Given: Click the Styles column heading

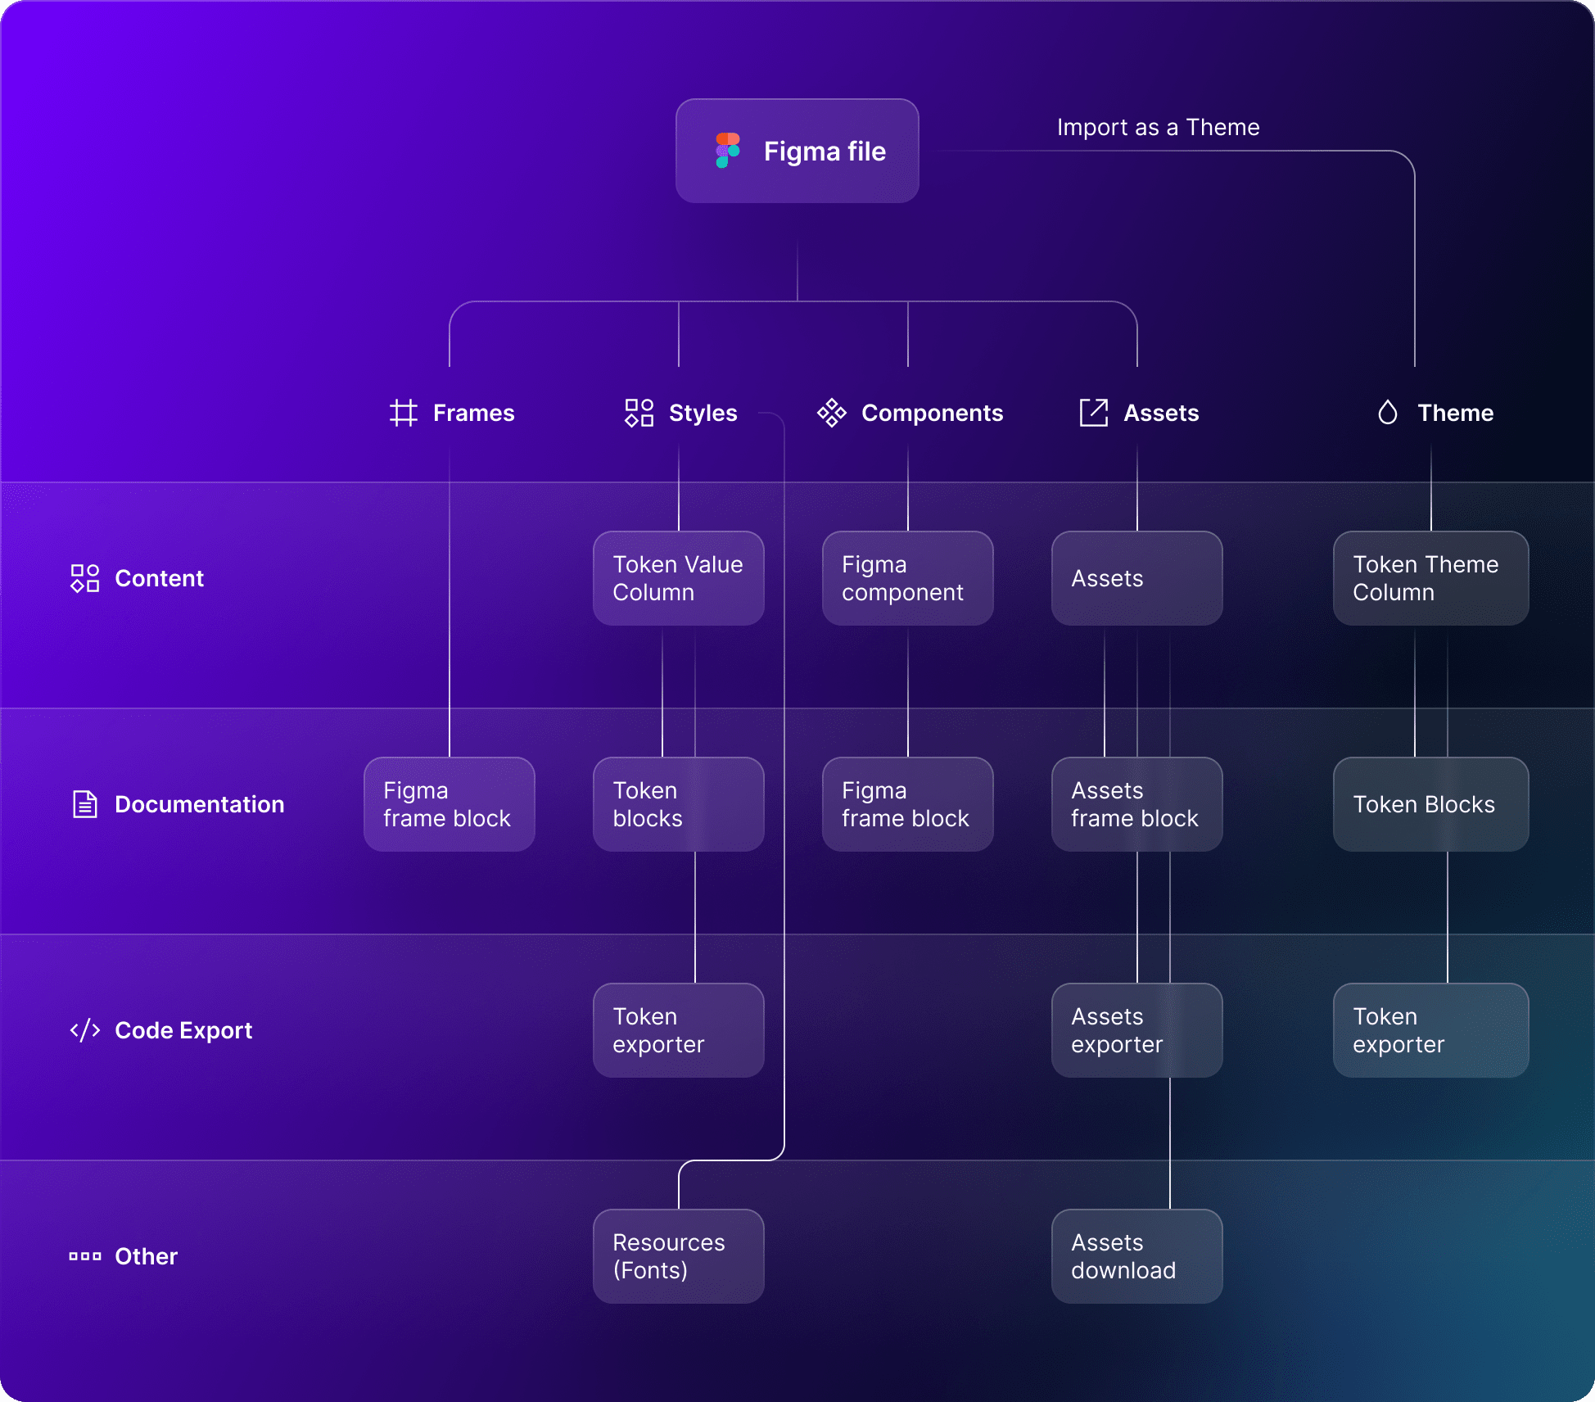Looking at the screenshot, I should (703, 413).
